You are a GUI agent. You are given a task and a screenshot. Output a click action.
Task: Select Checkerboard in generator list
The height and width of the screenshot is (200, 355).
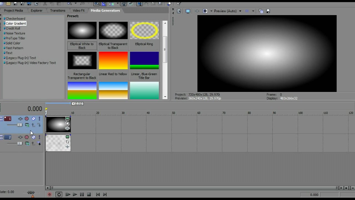click(16, 19)
